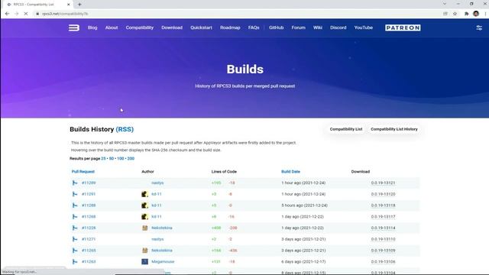Visit the GitHub link in navbar
The height and width of the screenshot is (275, 489).
pyautogui.click(x=277, y=27)
